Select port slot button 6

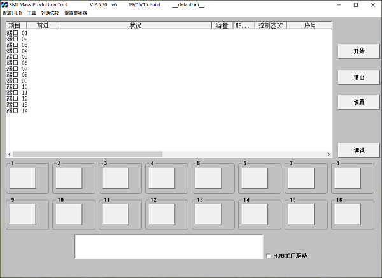click(255, 178)
